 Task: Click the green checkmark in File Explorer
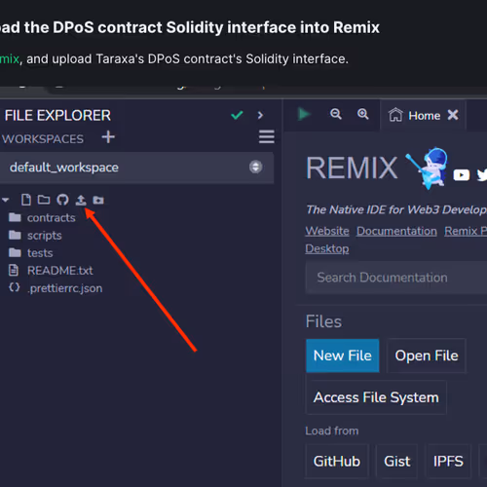coord(237,115)
